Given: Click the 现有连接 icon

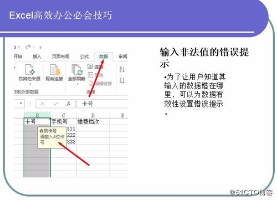Looking at the screenshot, I should pos(55,69).
